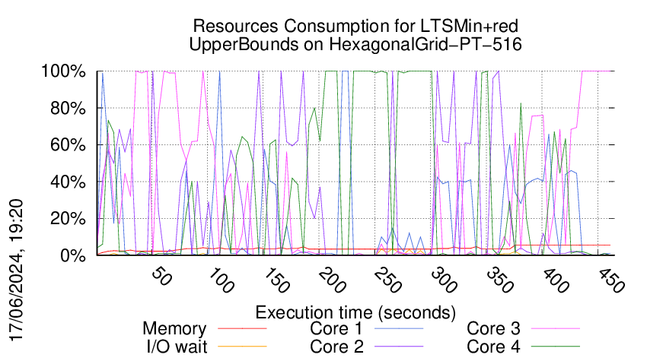
Task: Click the green Core 4 legend line sample
Action: 556,347
